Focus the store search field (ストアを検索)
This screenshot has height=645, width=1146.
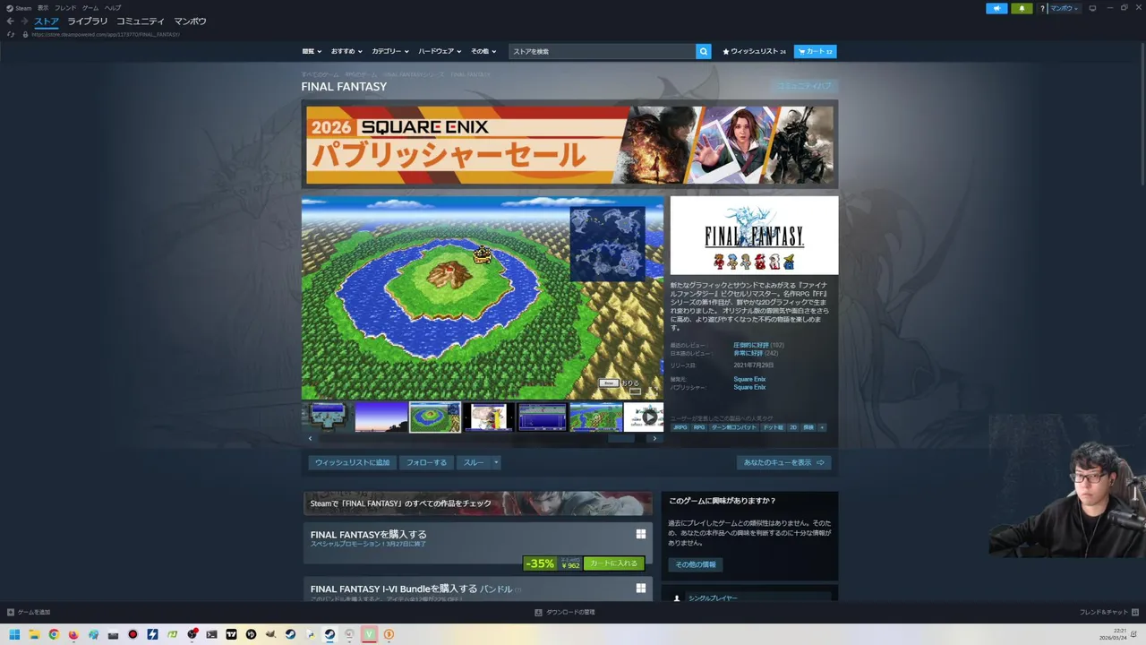(x=603, y=51)
